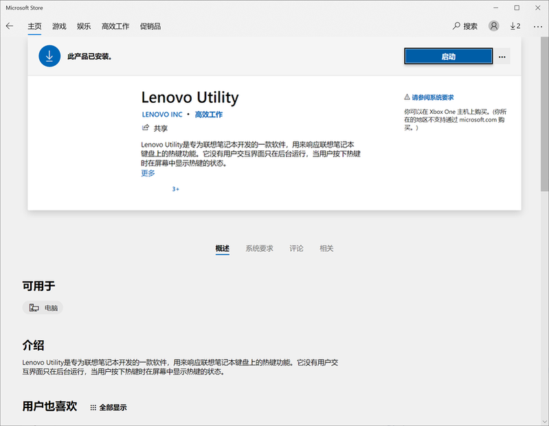The image size is (549, 426).
Task: Select the 系统要求 section tab
Action: [x=259, y=248]
